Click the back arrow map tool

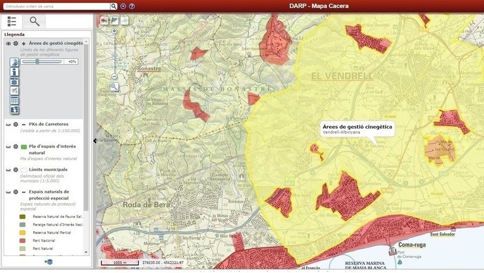(104, 21)
